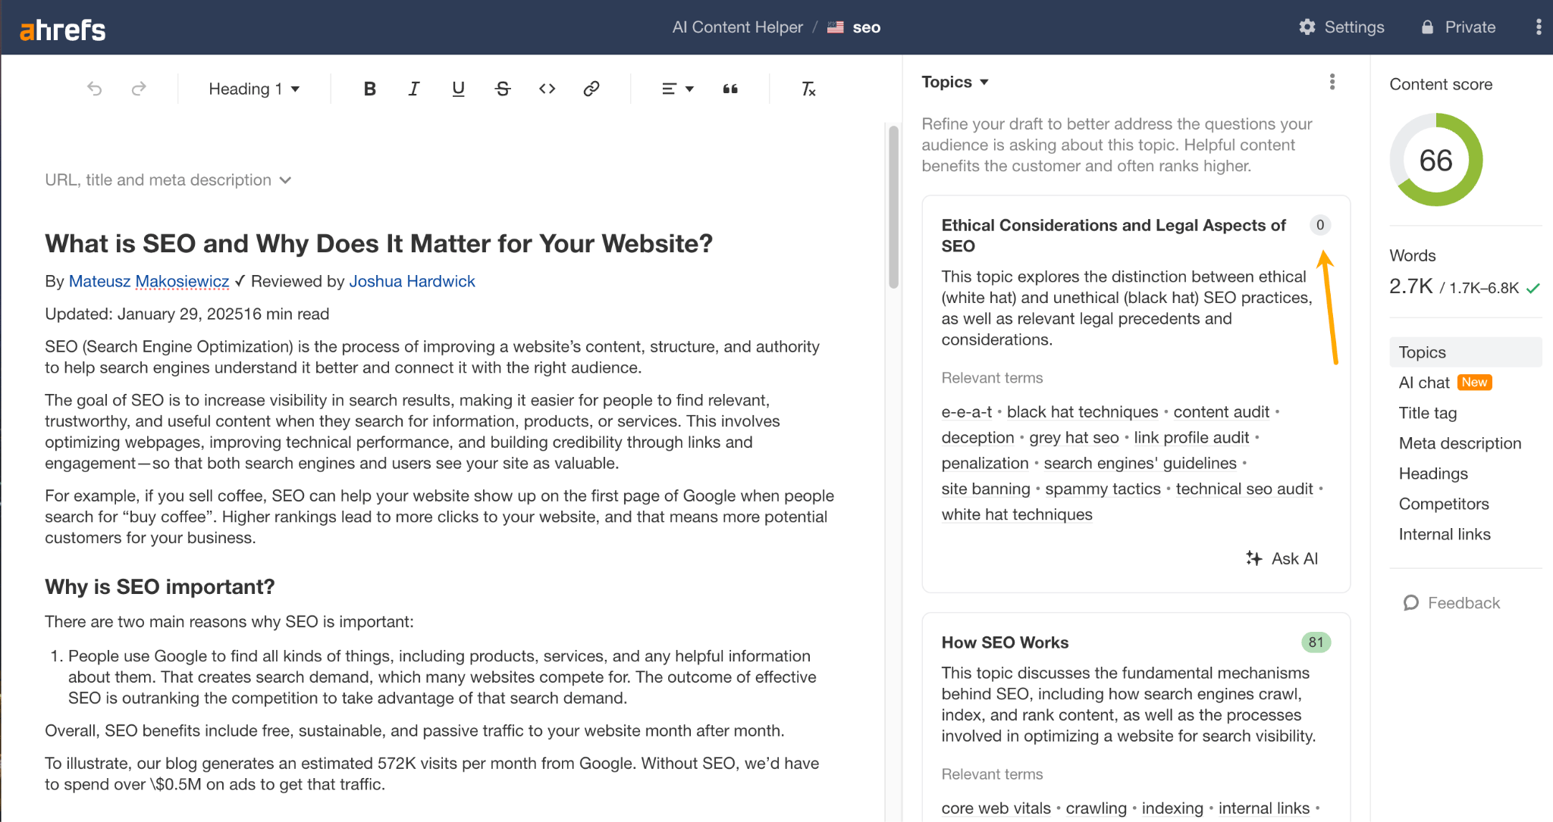Open the Settings menu in the top bar

[1342, 27]
